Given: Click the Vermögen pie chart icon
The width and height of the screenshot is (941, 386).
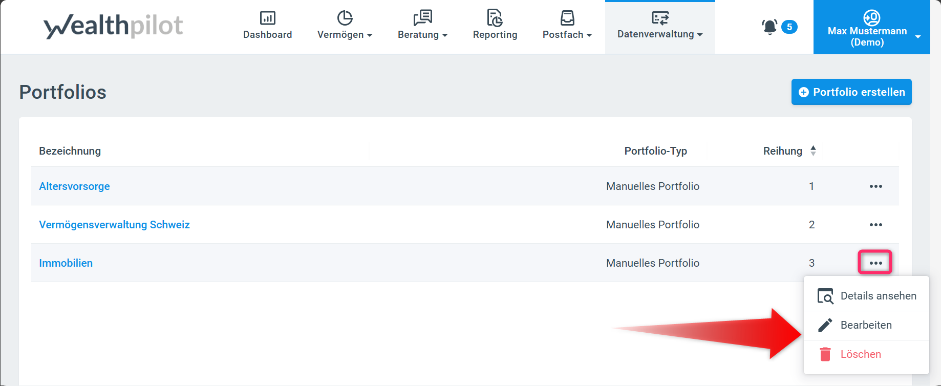Looking at the screenshot, I should coord(345,18).
